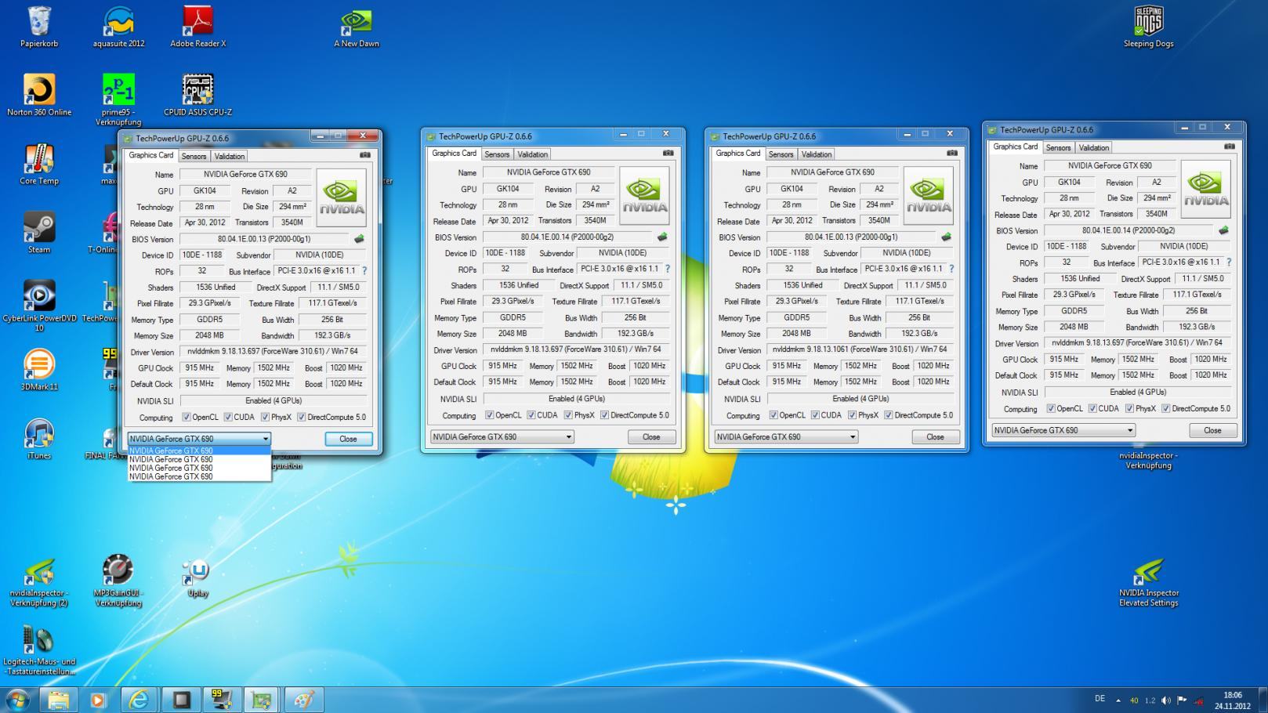This screenshot has width=1268, height=713.
Task: Toggle DirectCompute 5.0 checkbox in rightmost GPU-Z window
Action: [1166, 409]
